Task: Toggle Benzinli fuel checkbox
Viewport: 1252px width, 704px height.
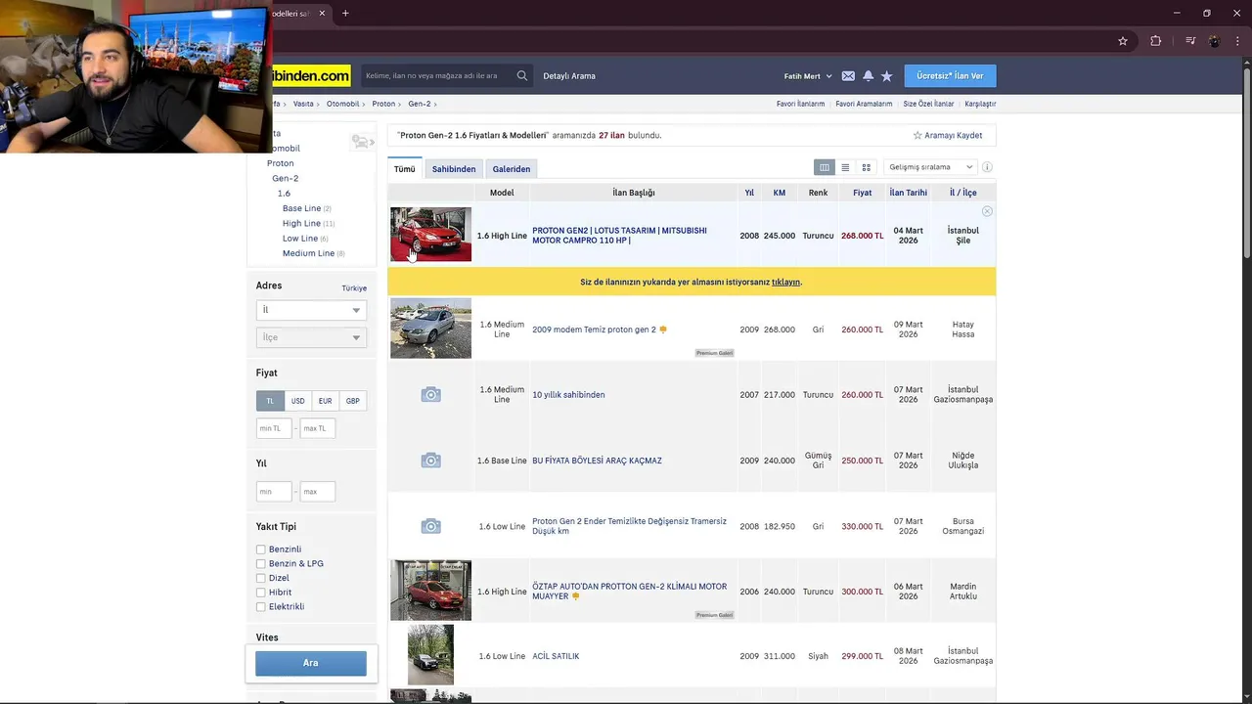Action: [x=261, y=550]
